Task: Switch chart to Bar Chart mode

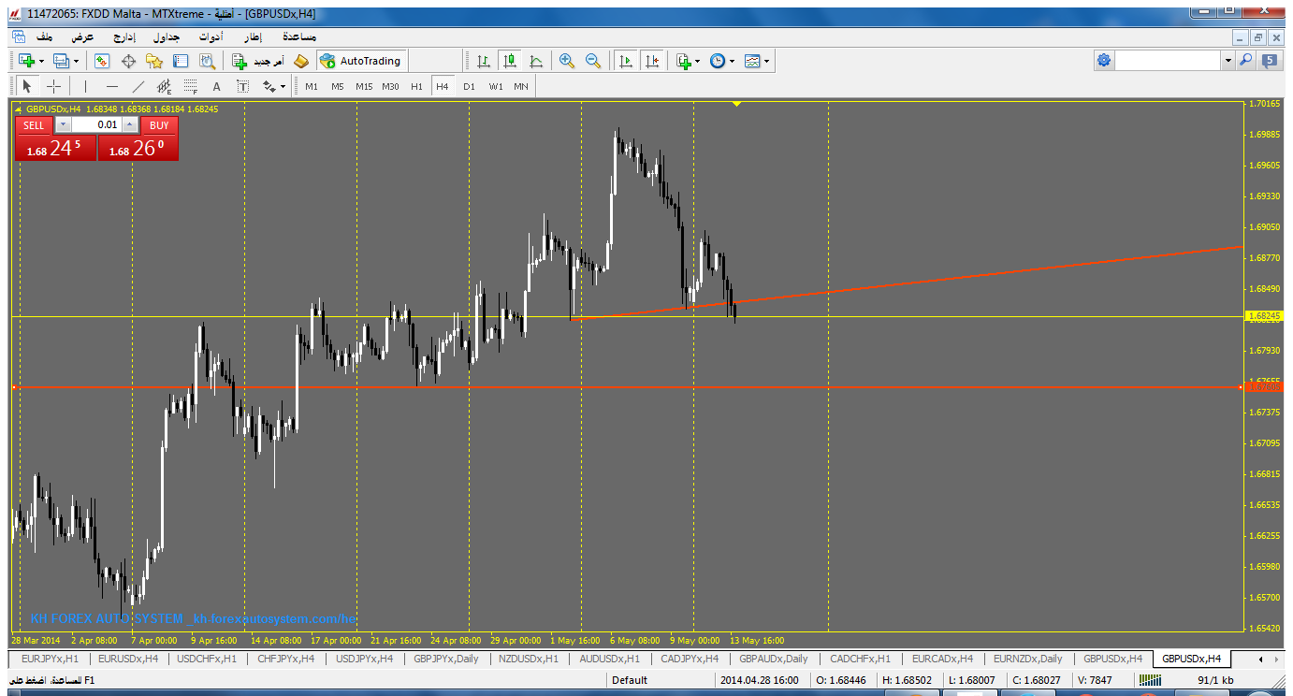Action: click(484, 61)
